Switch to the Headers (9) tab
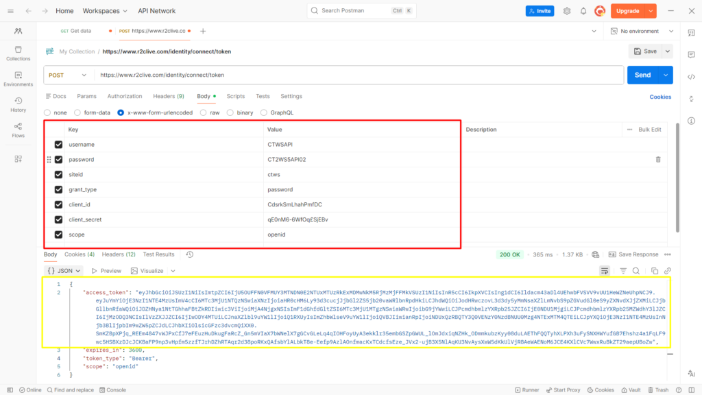This screenshot has height=395, width=702. [169, 96]
